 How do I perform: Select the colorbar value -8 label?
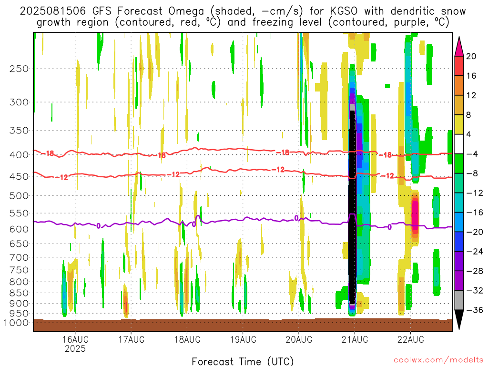point(472,173)
